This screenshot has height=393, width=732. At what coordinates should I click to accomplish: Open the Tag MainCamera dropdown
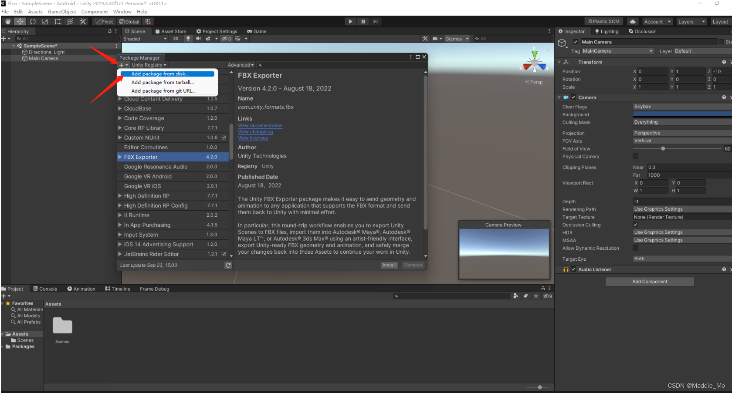click(618, 51)
